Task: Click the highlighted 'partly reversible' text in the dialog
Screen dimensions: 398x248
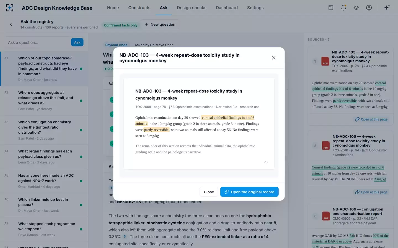Action: [156, 130]
